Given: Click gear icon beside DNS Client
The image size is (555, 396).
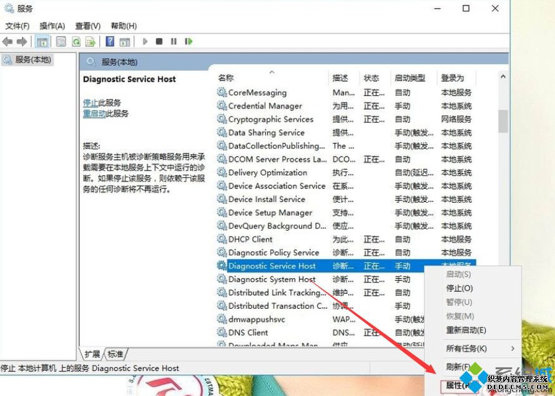Looking at the screenshot, I should point(222,332).
